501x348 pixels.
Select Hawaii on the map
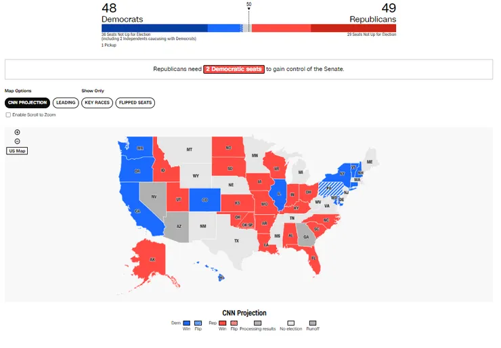(x=221, y=277)
